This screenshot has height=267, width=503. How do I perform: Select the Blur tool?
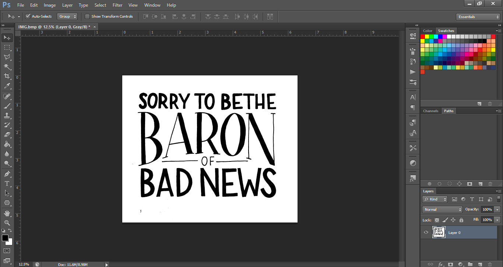point(7,154)
